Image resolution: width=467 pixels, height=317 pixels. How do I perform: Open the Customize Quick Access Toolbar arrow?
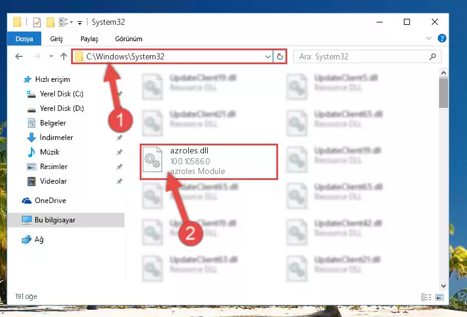tap(80, 22)
